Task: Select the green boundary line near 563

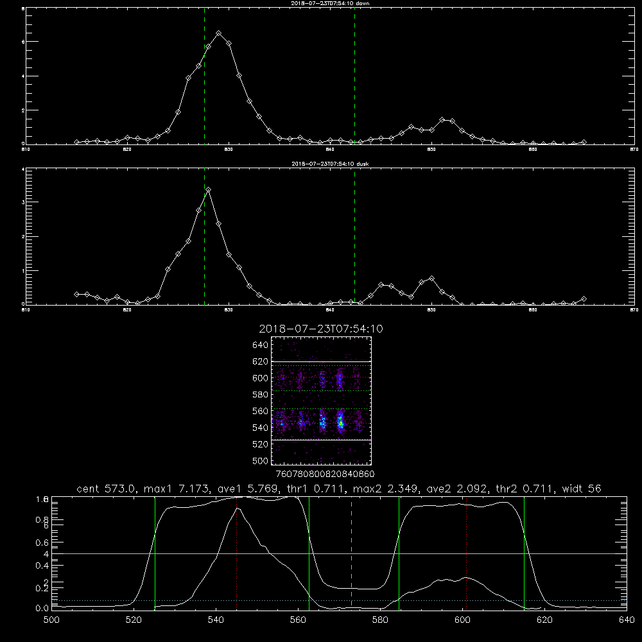Action: (x=309, y=553)
